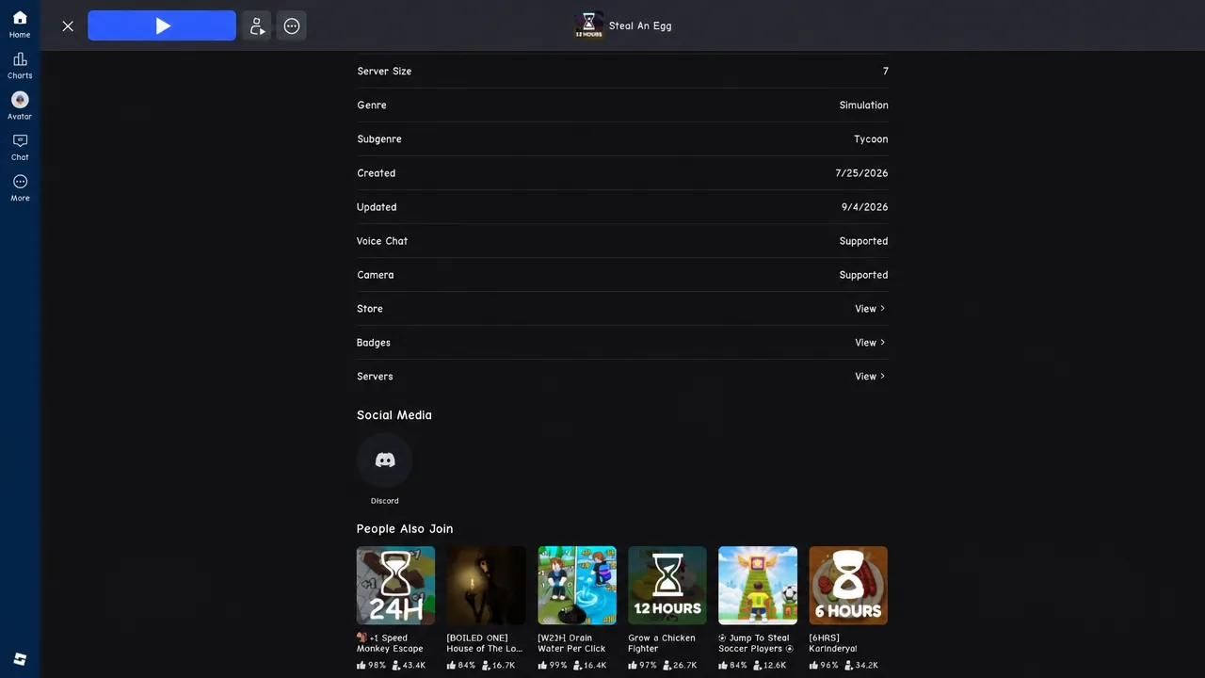The width and height of the screenshot is (1205, 678).
Task: Open Avatar in the sidebar
Action: point(20,106)
